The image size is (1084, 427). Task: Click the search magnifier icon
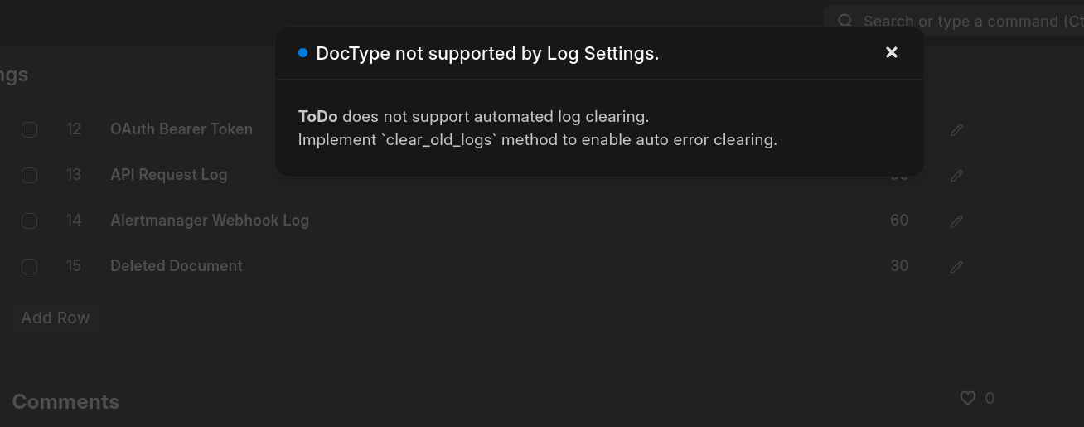click(844, 21)
